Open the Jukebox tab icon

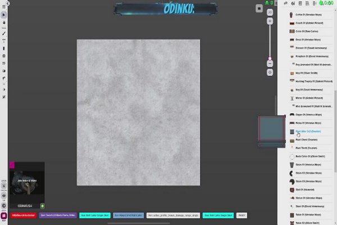[x=315, y=3]
